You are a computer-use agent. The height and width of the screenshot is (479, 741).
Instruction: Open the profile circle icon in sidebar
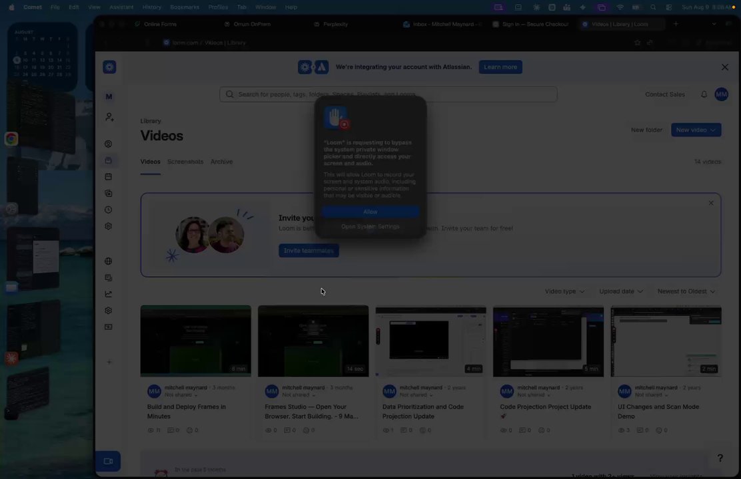tap(108, 144)
